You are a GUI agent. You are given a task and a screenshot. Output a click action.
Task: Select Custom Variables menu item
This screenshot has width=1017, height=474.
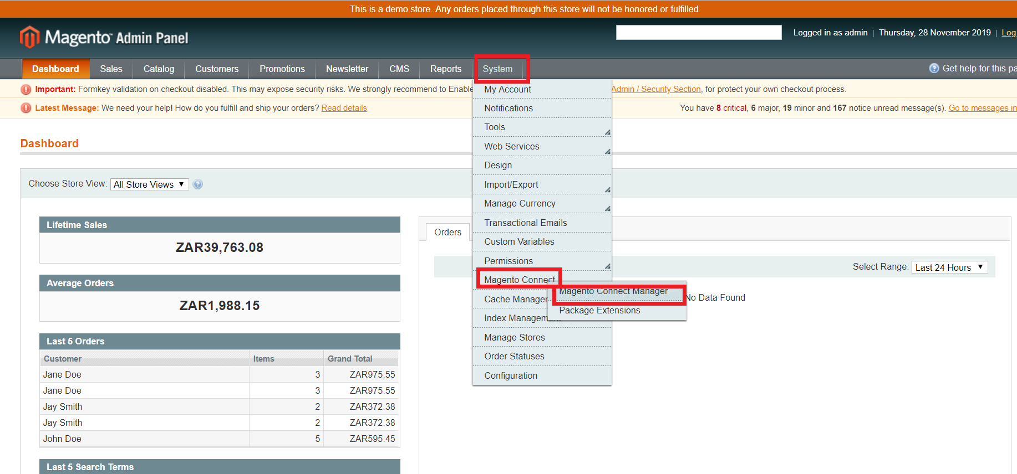point(542,241)
